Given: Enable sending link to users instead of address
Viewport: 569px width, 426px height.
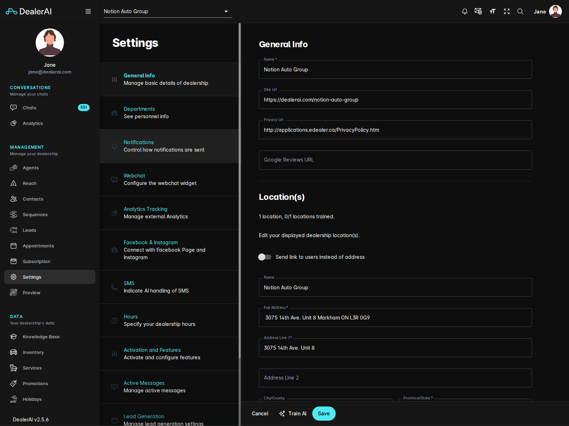Looking at the screenshot, I should 265,257.
